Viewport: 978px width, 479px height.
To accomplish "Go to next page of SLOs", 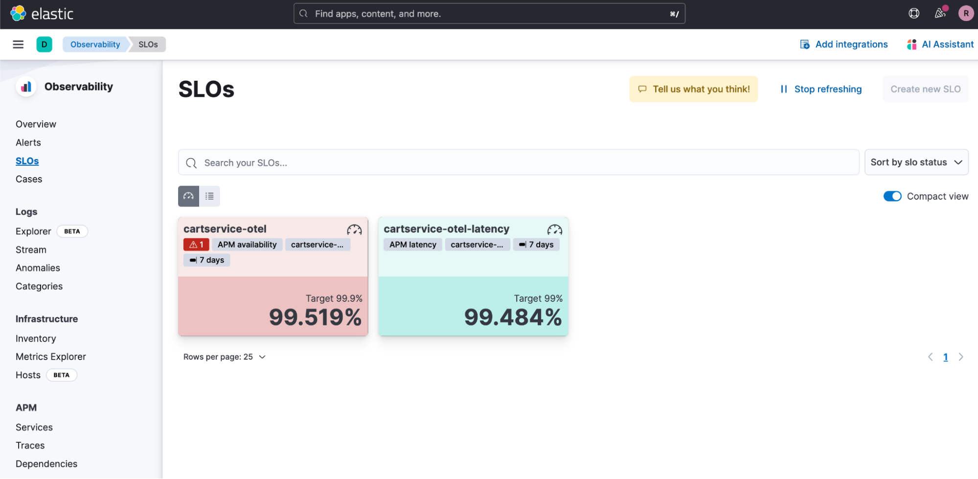I will point(961,357).
